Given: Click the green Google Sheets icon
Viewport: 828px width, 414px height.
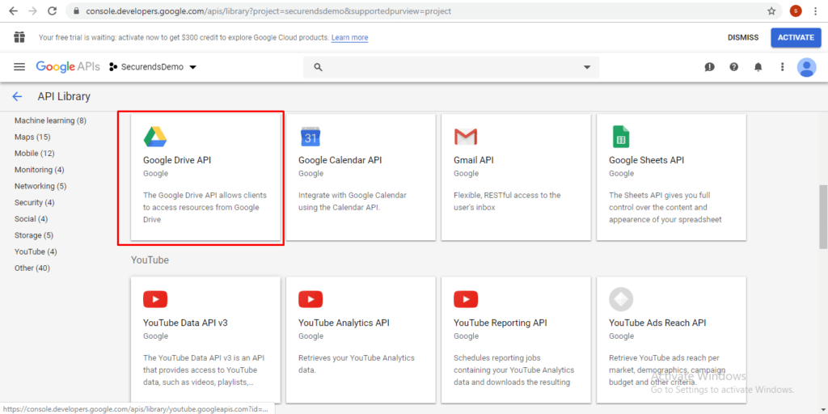Looking at the screenshot, I should (x=620, y=137).
